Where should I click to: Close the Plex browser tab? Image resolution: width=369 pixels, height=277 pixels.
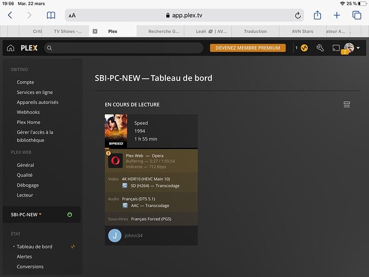point(95,32)
